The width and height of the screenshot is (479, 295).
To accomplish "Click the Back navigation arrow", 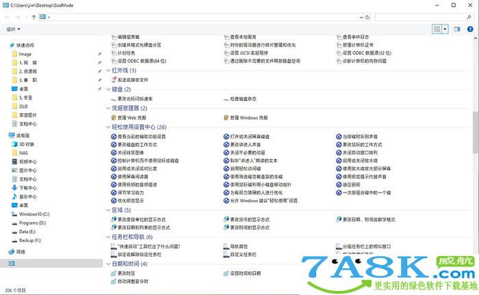I will tap(7, 17).
